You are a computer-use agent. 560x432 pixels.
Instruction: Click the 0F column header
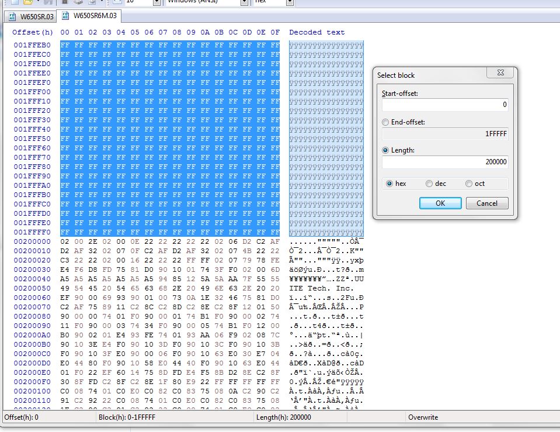coord(275,33)
